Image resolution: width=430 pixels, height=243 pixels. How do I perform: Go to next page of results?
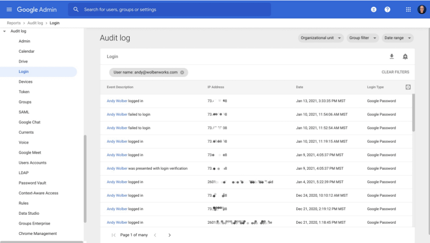click(169, 235)
